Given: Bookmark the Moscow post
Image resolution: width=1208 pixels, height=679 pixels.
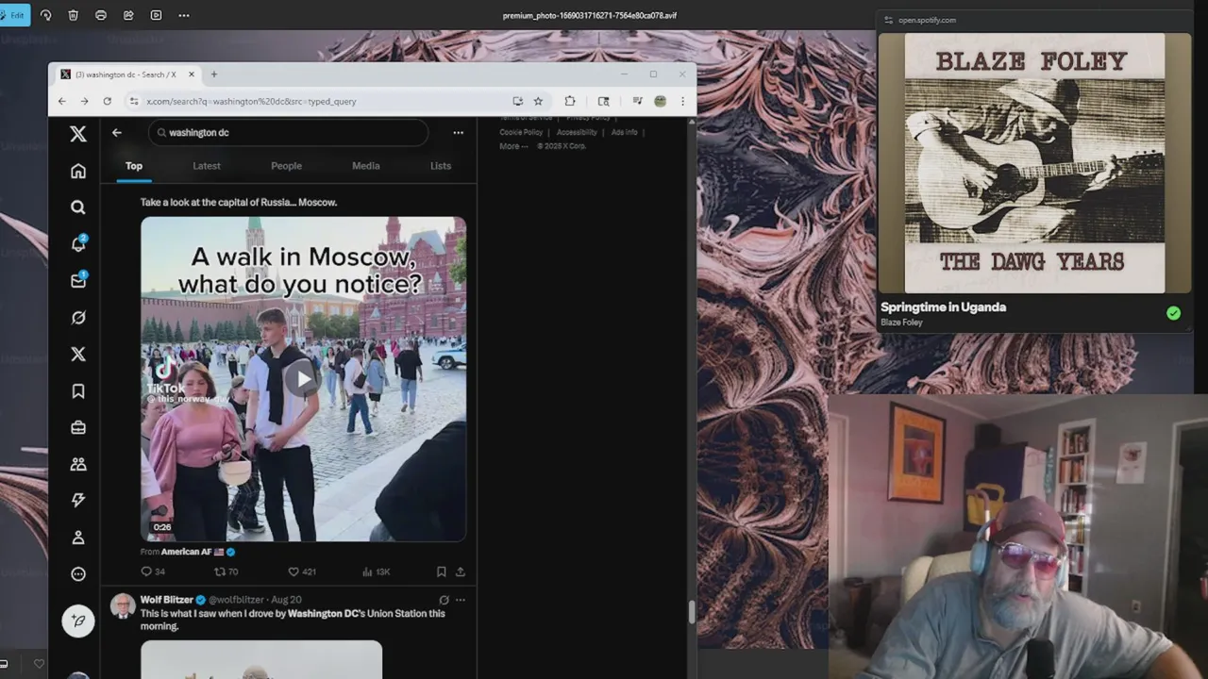Looking at the screenshot, I should (x=441, y=571).
